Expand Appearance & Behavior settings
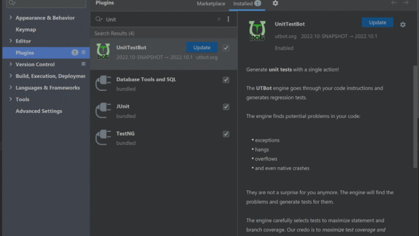 pyautogui.click(x=10, y=18)
